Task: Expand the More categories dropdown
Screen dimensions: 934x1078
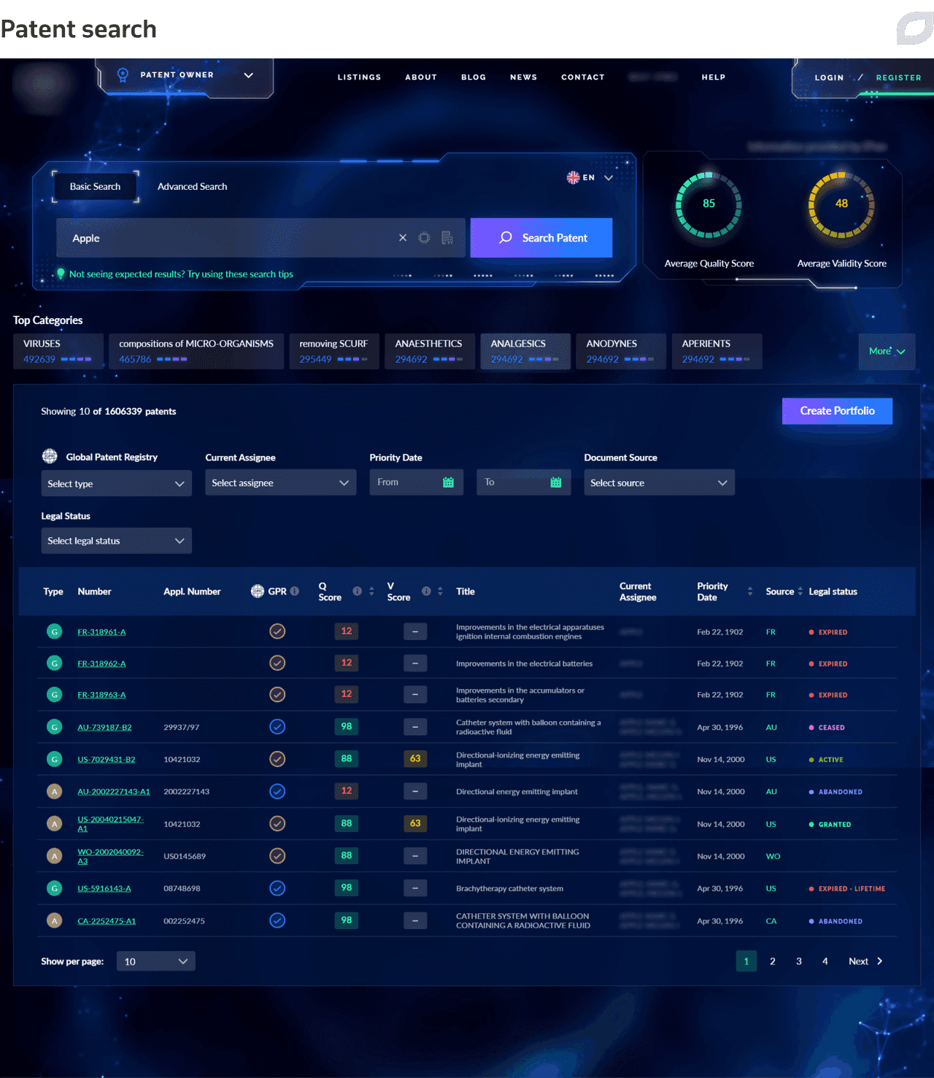Action: pyautogui.click(x=887, y=351)
